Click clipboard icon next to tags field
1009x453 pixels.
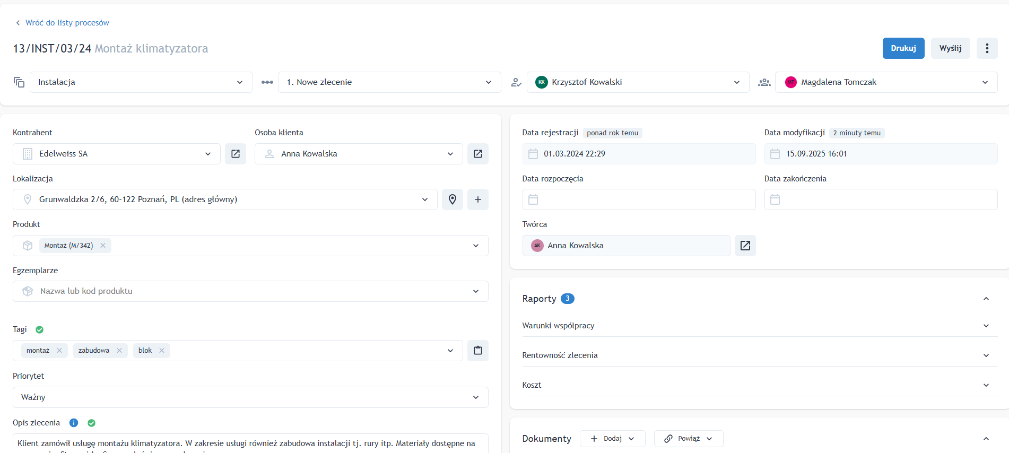pos(477,351)
